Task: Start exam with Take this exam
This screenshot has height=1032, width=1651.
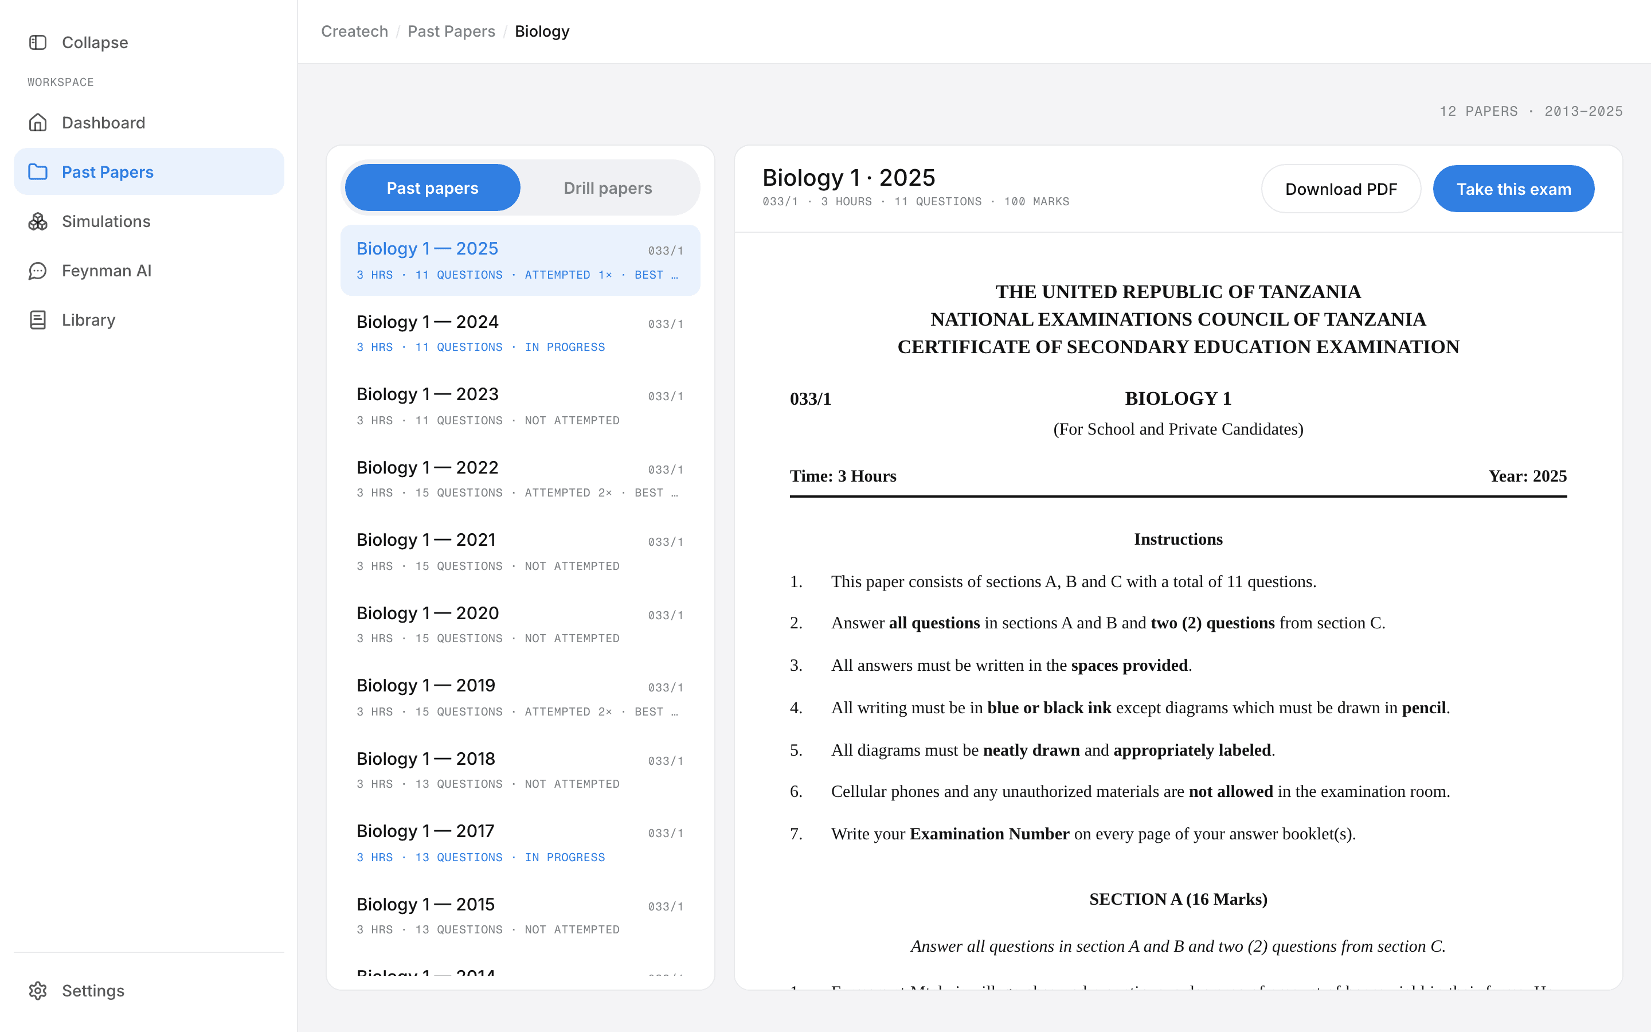Action: coord(1513,189)
